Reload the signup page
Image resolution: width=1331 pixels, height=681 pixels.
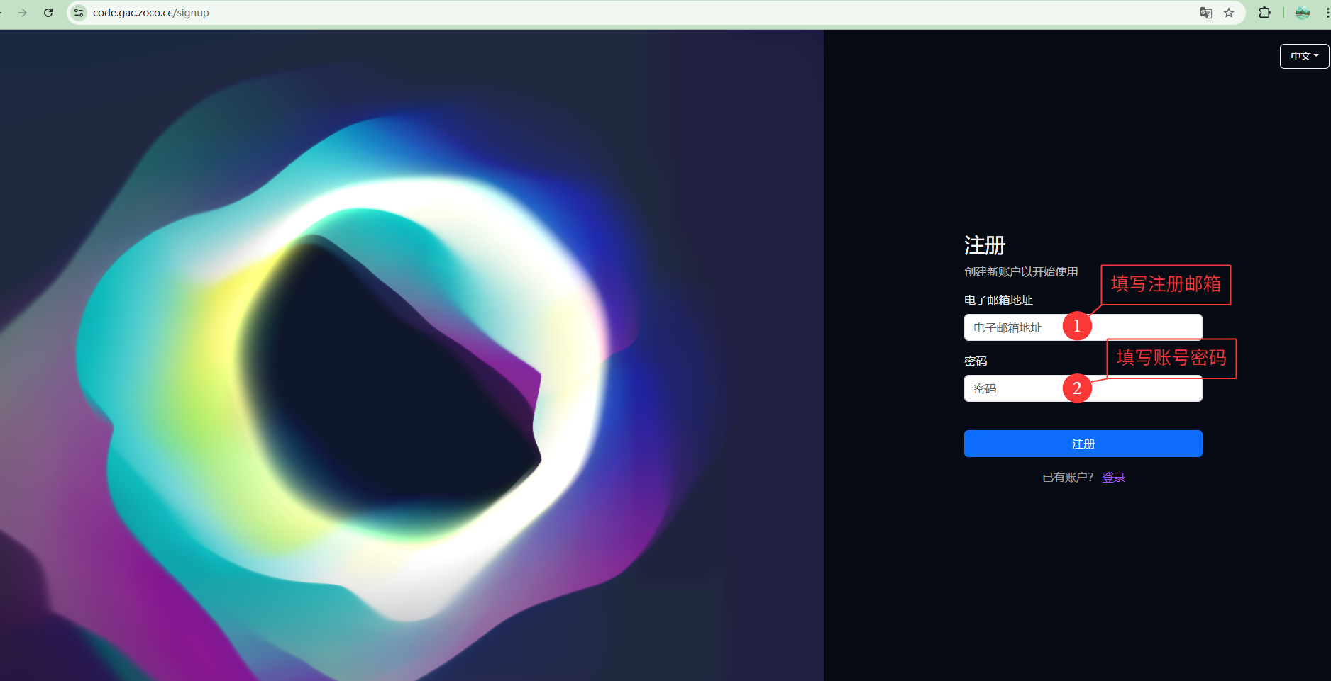click(48, 13)
